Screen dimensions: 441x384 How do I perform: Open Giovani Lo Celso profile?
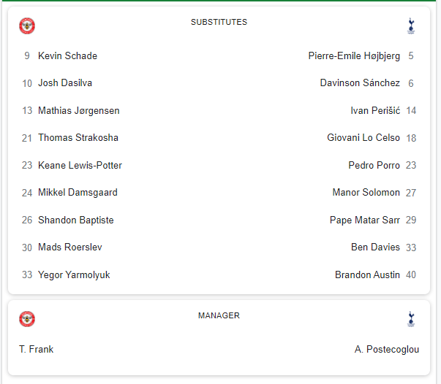[363, 137]
